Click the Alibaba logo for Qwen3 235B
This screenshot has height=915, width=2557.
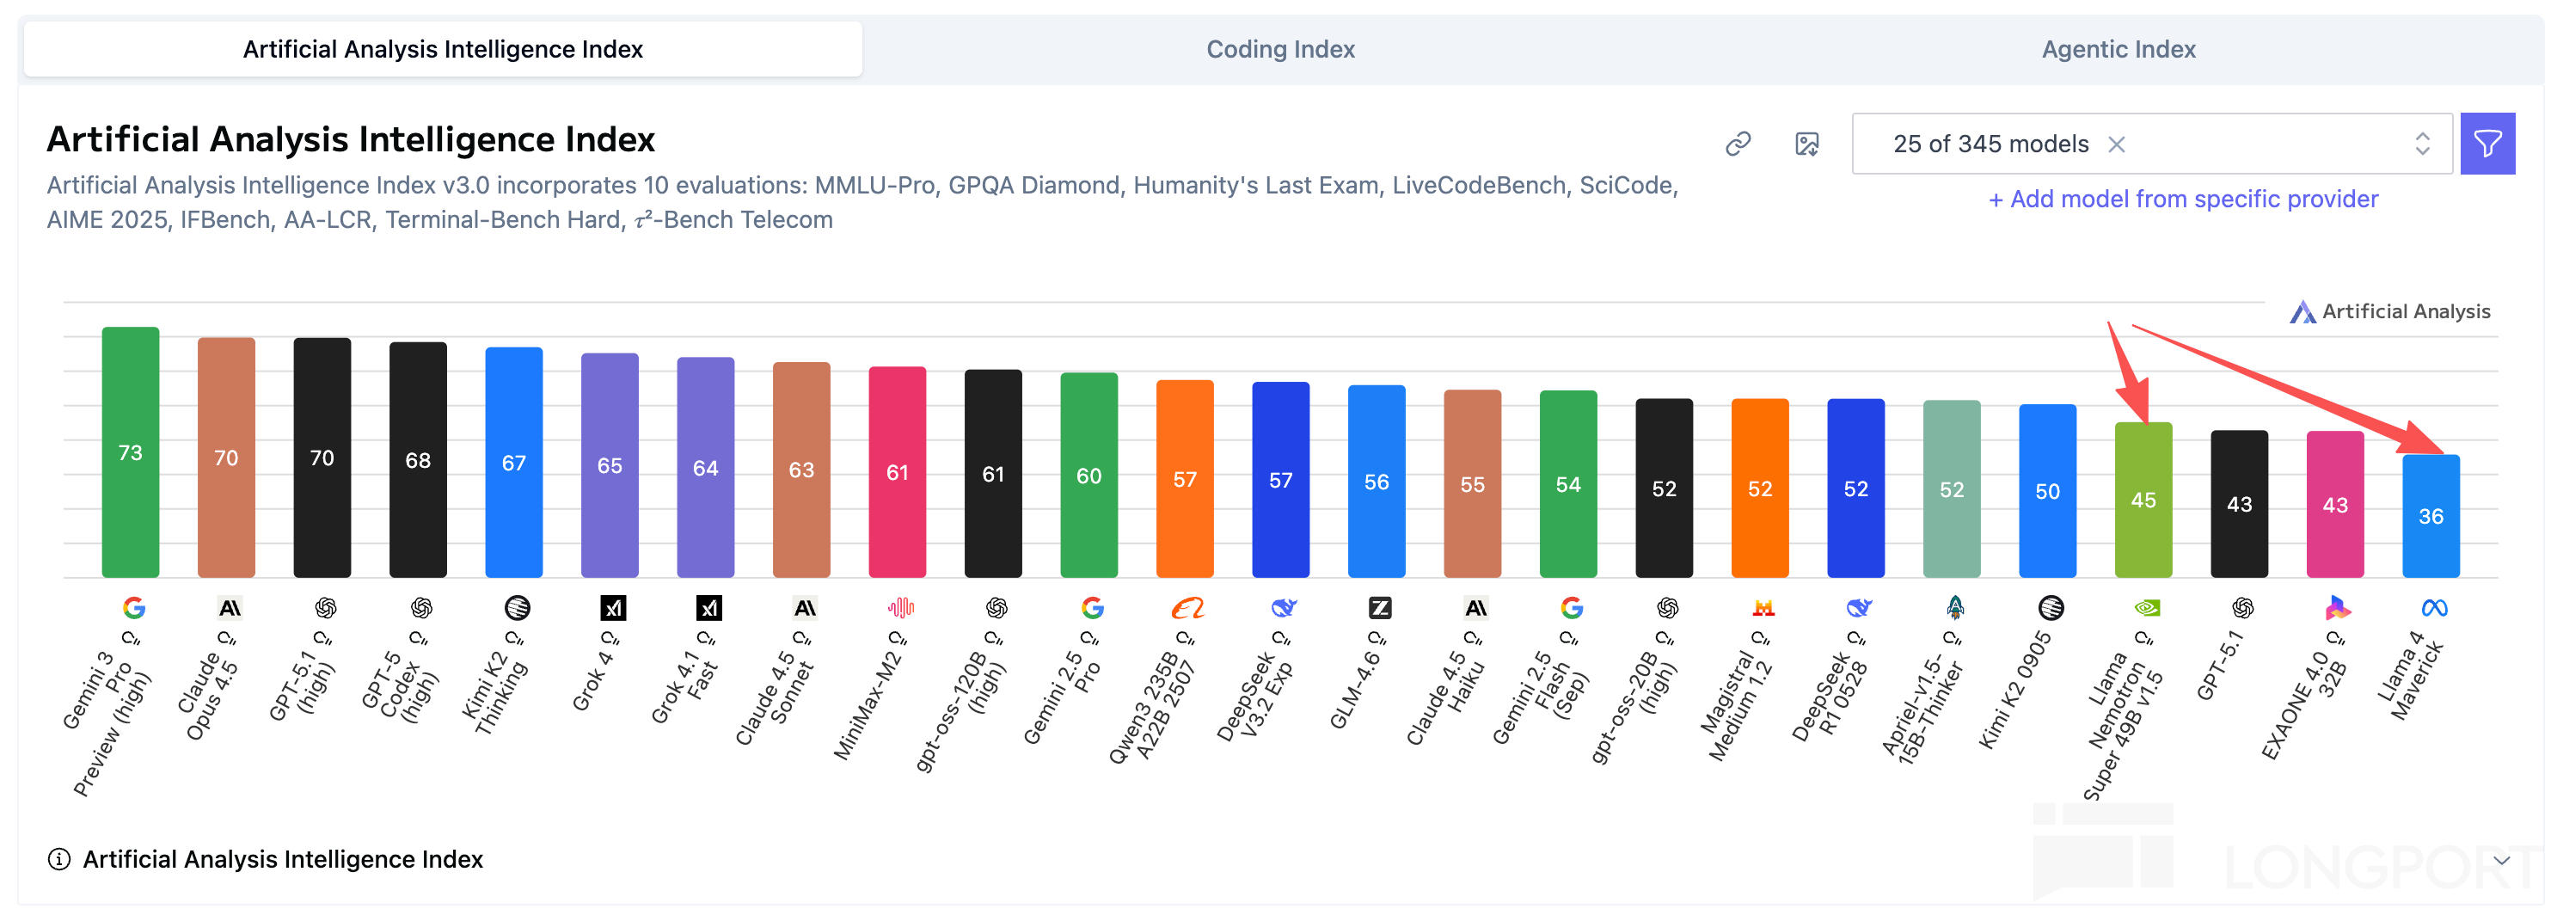pos(1187,607)
